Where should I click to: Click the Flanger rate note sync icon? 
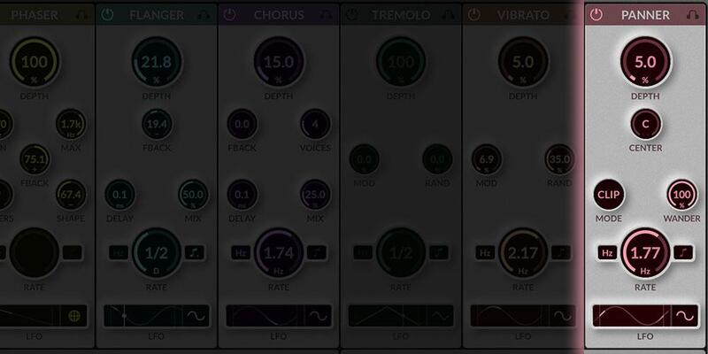194,252
